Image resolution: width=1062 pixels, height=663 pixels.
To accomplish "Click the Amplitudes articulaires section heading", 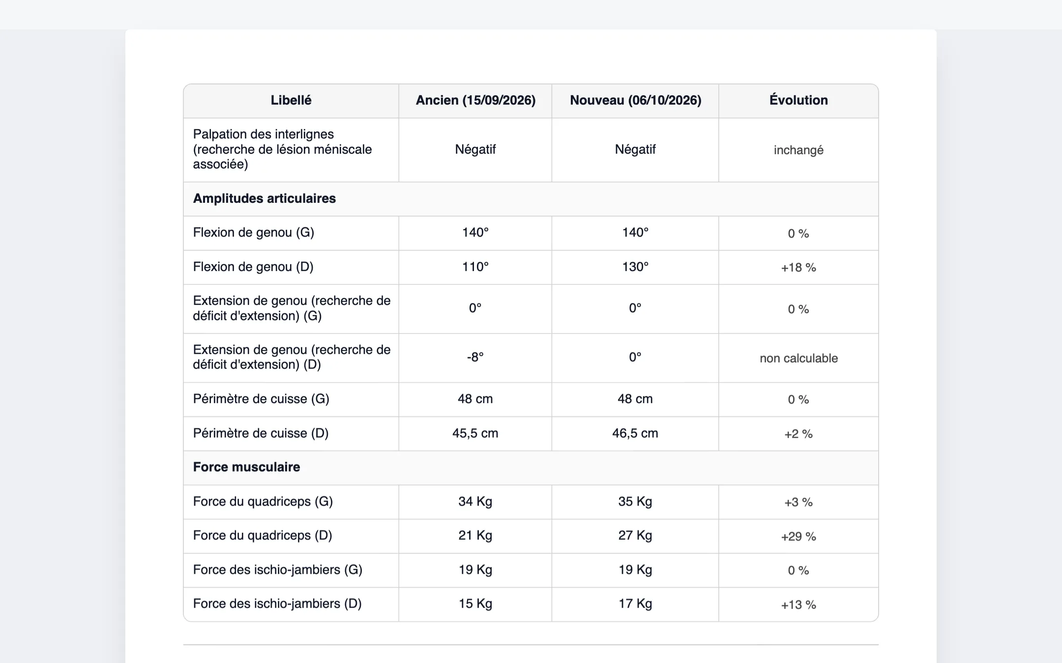I will click(x=265, y=198).
